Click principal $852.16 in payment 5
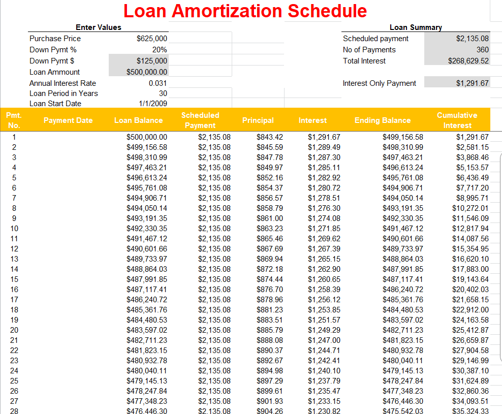This screenshot has width=502, height=414. 270,178
